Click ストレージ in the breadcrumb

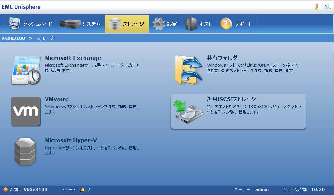point(45,38)
